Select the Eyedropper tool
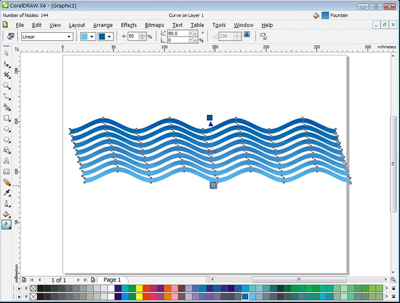 tap(6, 193)
